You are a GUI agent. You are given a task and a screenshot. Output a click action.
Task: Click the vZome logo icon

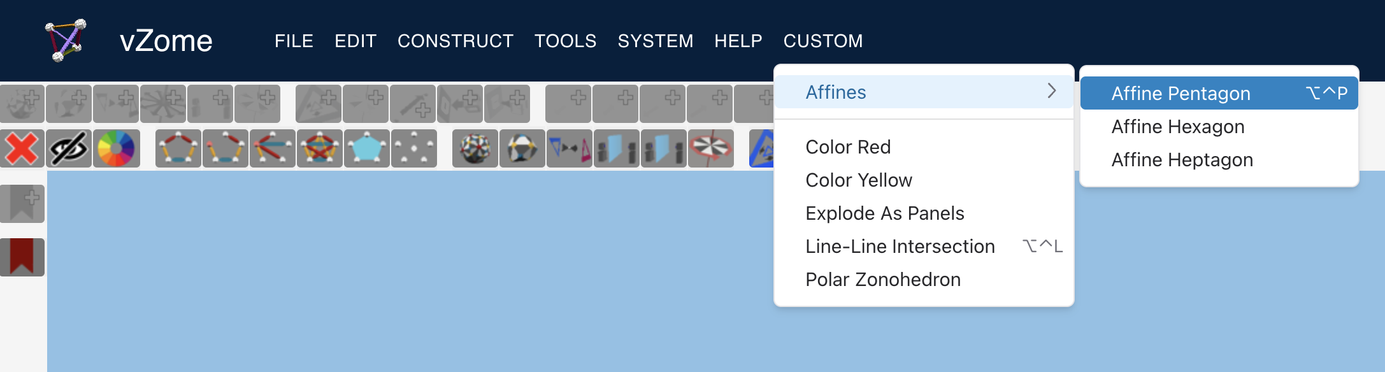click(x=65, y=40)
